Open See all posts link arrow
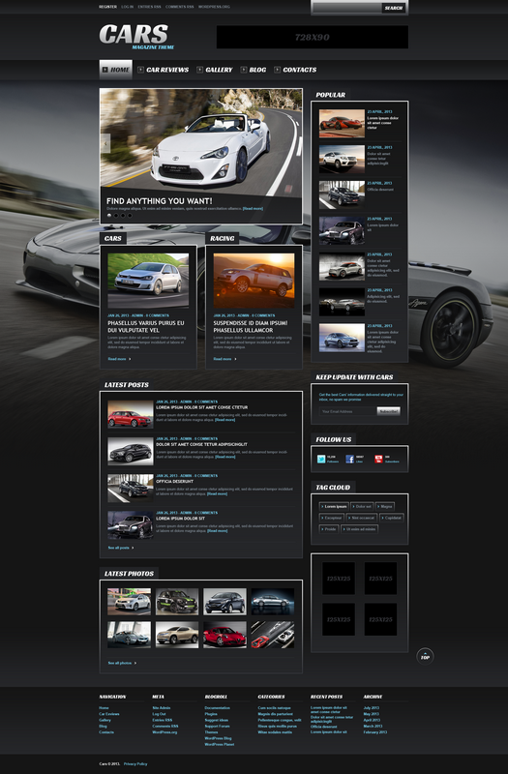 point(133,548)
